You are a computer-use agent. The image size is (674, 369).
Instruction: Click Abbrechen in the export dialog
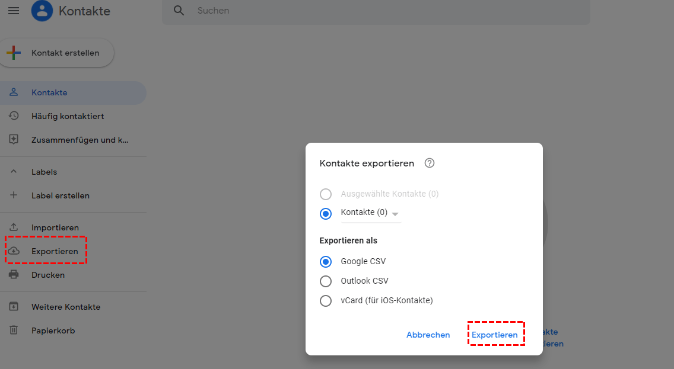pos(428,335)
